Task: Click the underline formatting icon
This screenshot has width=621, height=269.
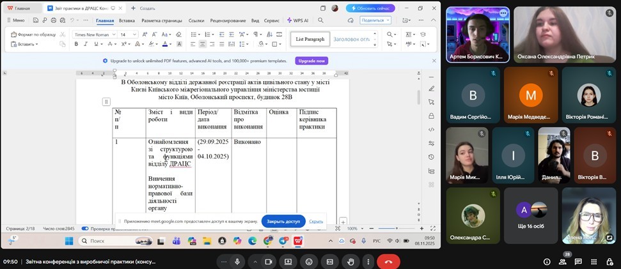Action: click(95, 44)
